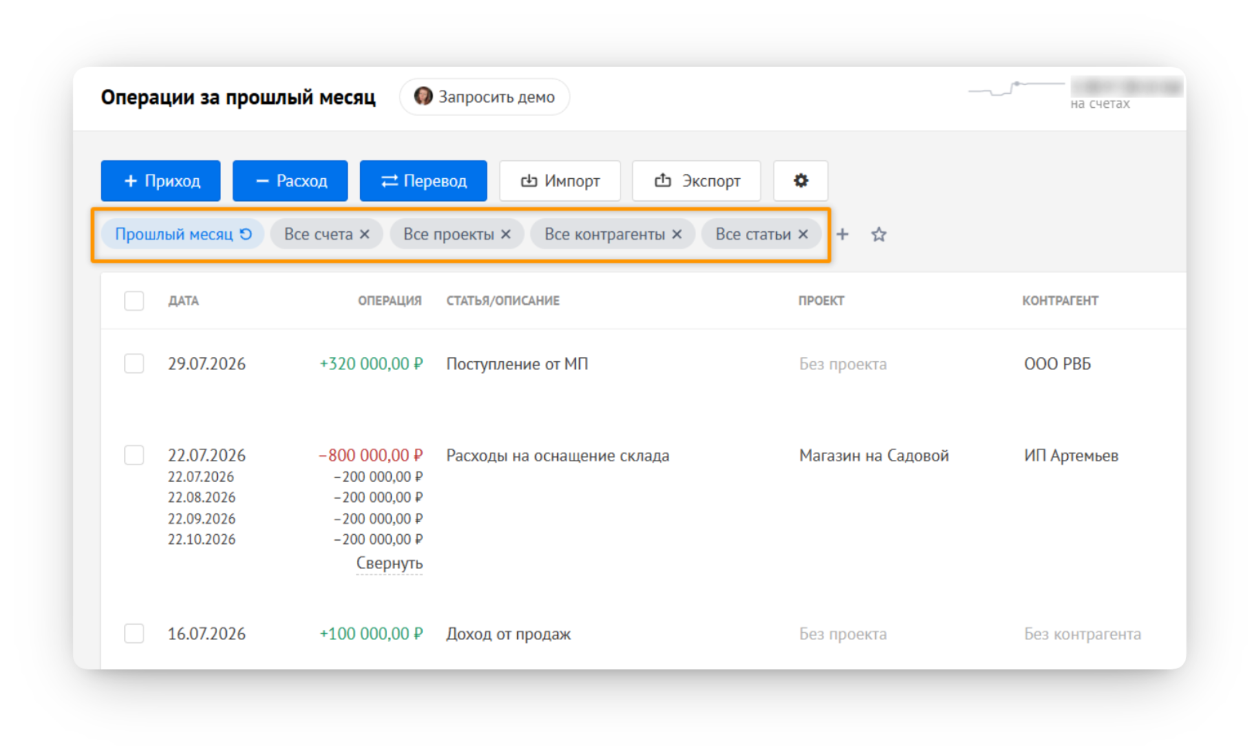Collapse split payments via Свернуть
The image size is (1254, 748).
click(389, 563)
